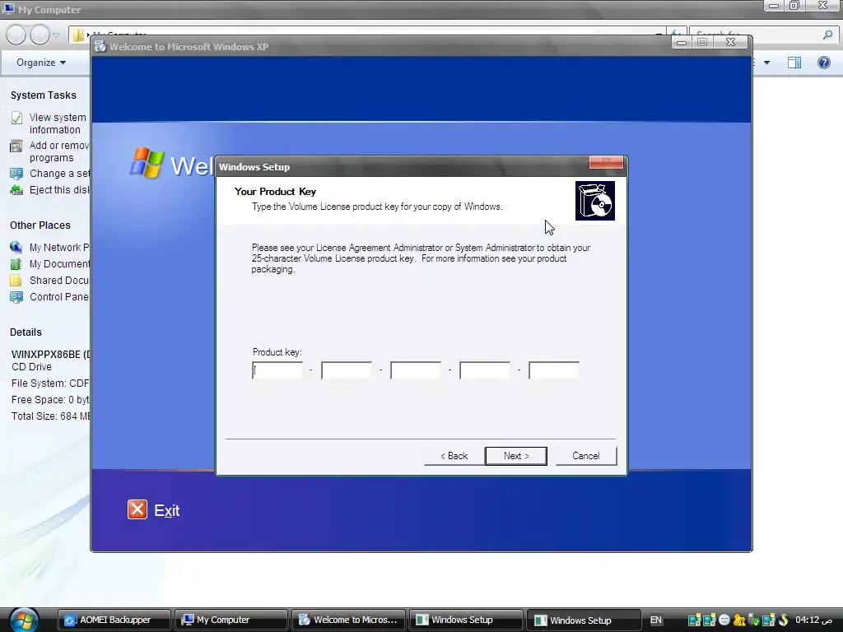The width and height of the screenshot is (843, 632).
Task: Click the Add or remove programs icon
Action: [16, 146]
